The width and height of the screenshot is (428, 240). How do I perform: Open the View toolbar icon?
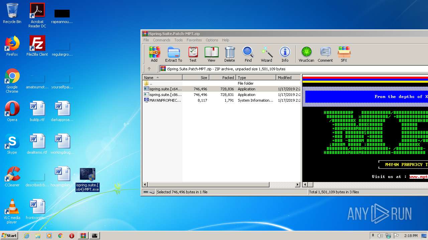[x=211, y=54]
